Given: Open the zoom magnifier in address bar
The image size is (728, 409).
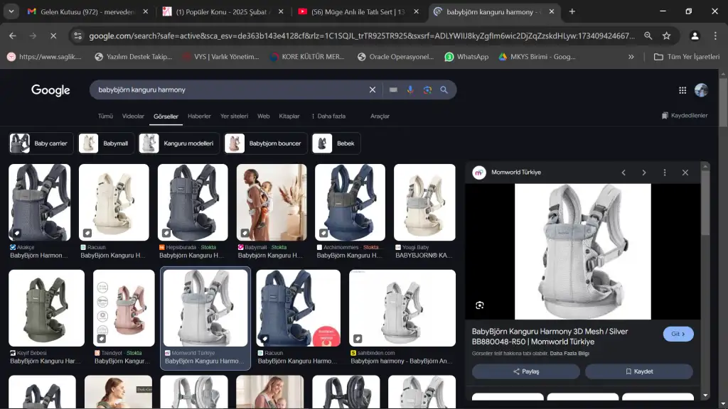Looking at the screenshot, I should pos(648,36).
